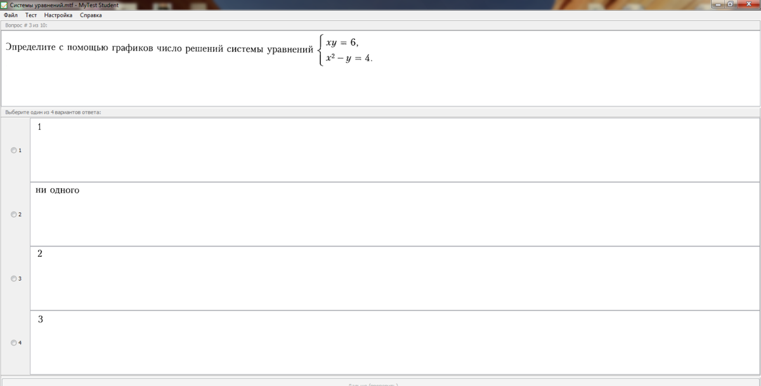Click the question text about system of equations
The height and width of the screenshot is (386, 761).
[x=159, y=49]
